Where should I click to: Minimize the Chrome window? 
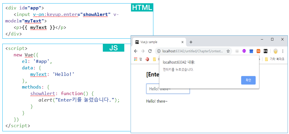click(262, 39)
